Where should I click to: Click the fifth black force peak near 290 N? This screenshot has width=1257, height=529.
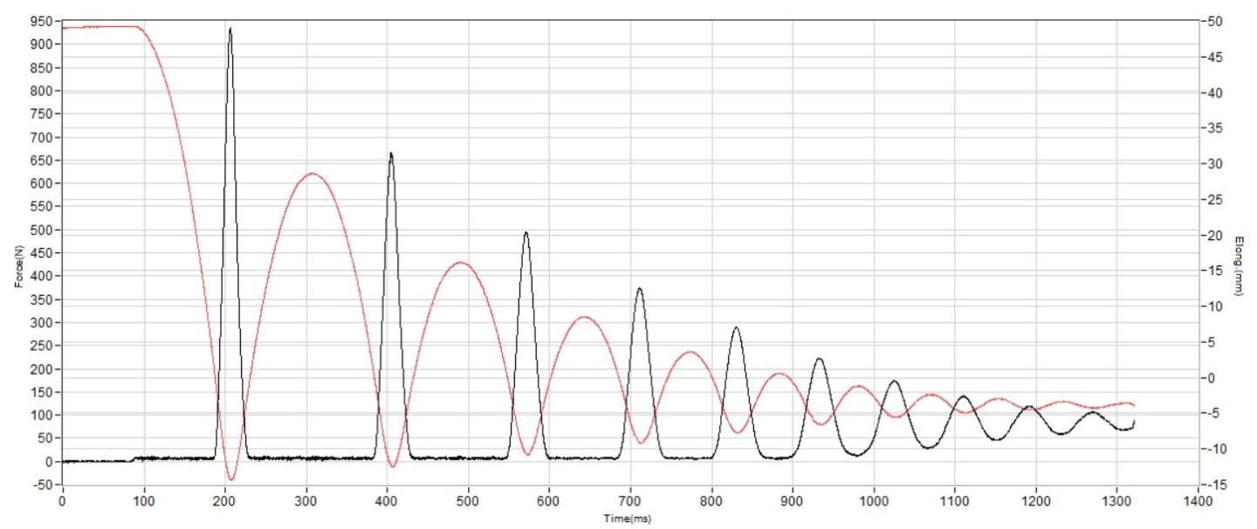(x=736, y=328)
